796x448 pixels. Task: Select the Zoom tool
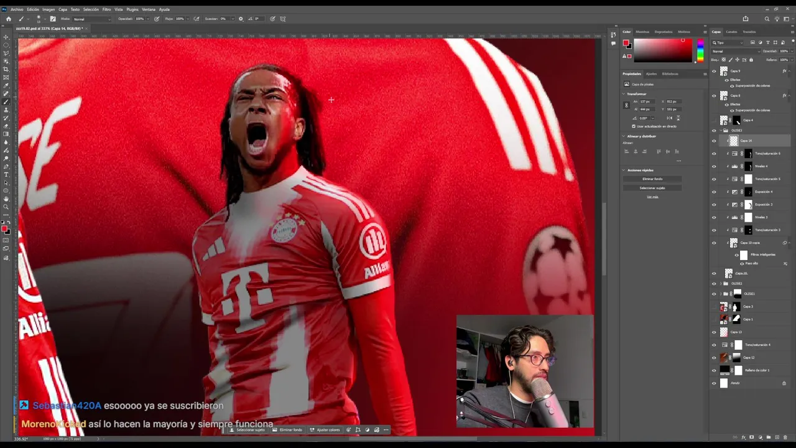click(6, 207)
